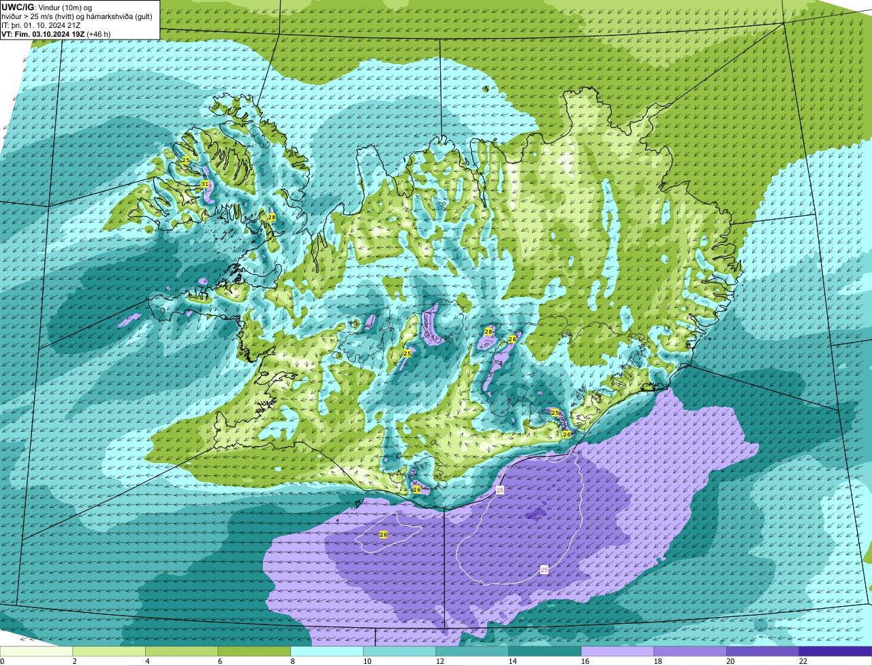Click the lower white 25 contour label offshore

544,569
